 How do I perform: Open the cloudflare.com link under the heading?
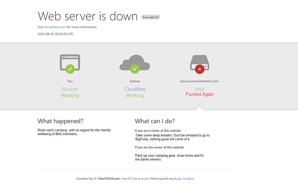pos(55,27)
